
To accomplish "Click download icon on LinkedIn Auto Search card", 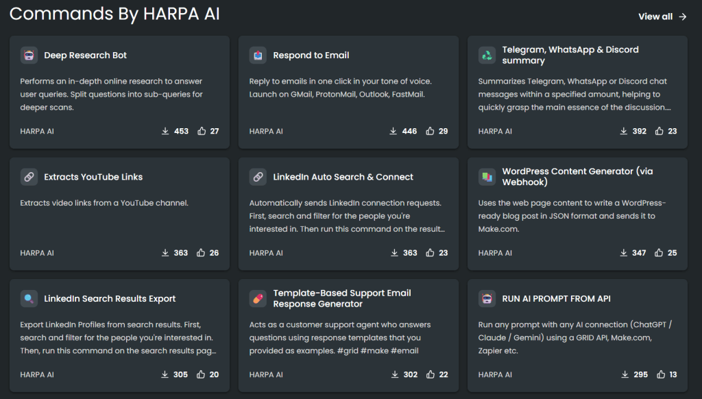I will pyautogui.click(x=394, y=253).
